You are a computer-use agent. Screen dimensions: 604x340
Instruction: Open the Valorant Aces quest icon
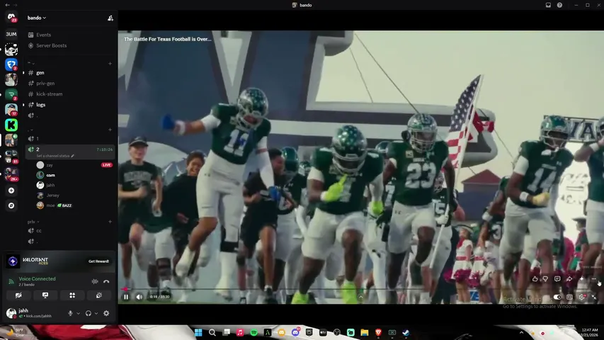click(x=13, y=261)
